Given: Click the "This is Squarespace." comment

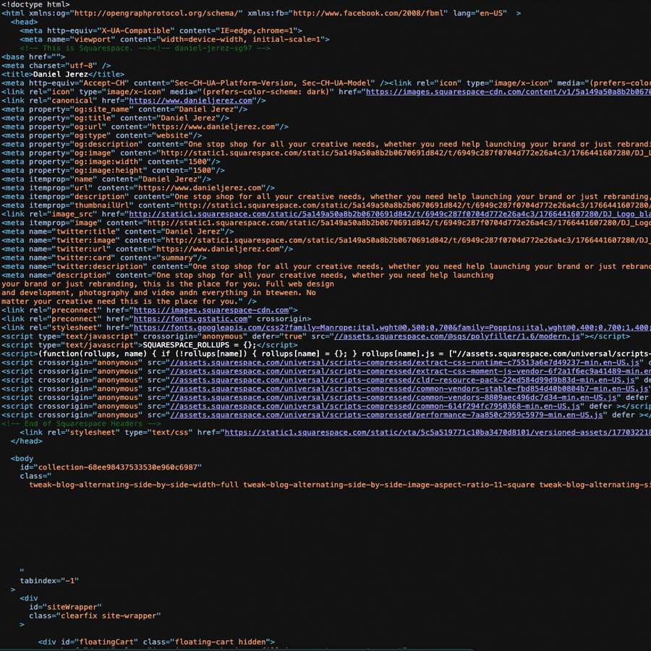Looking at the screenshot, I should tap(86, 48).
